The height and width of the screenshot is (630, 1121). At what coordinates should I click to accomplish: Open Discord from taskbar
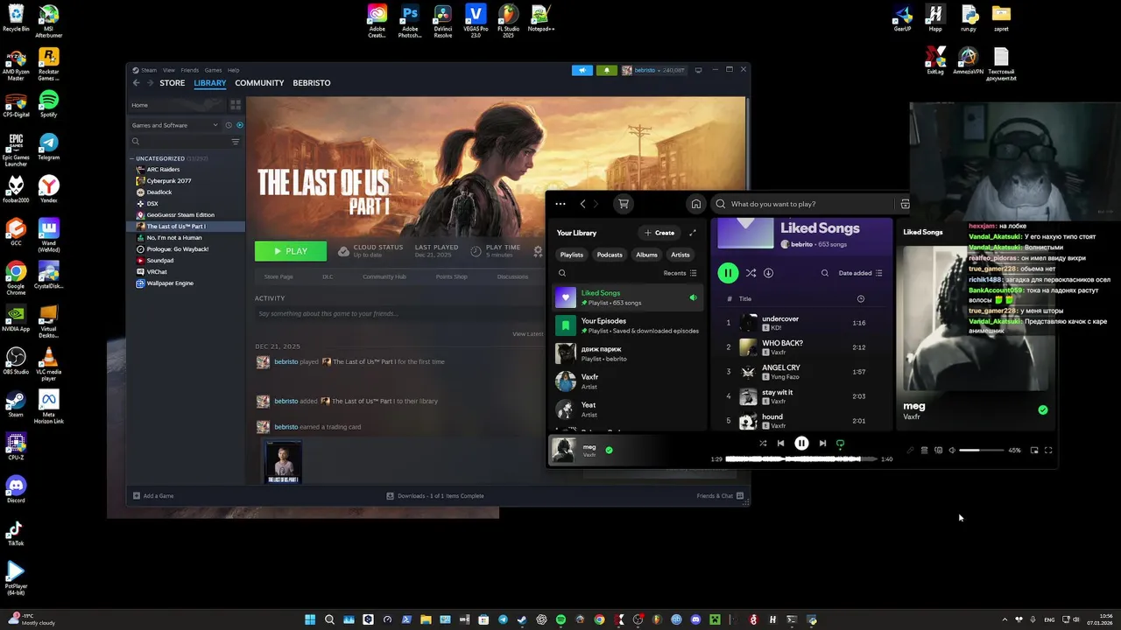(x=695, y=619)
